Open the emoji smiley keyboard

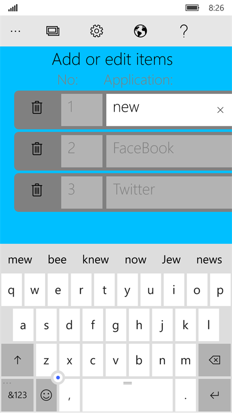tap(46, 395)
